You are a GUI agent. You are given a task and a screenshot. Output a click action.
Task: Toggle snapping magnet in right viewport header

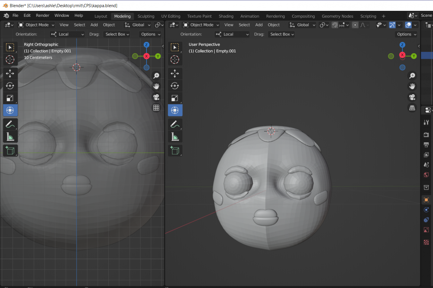[335, 25]
